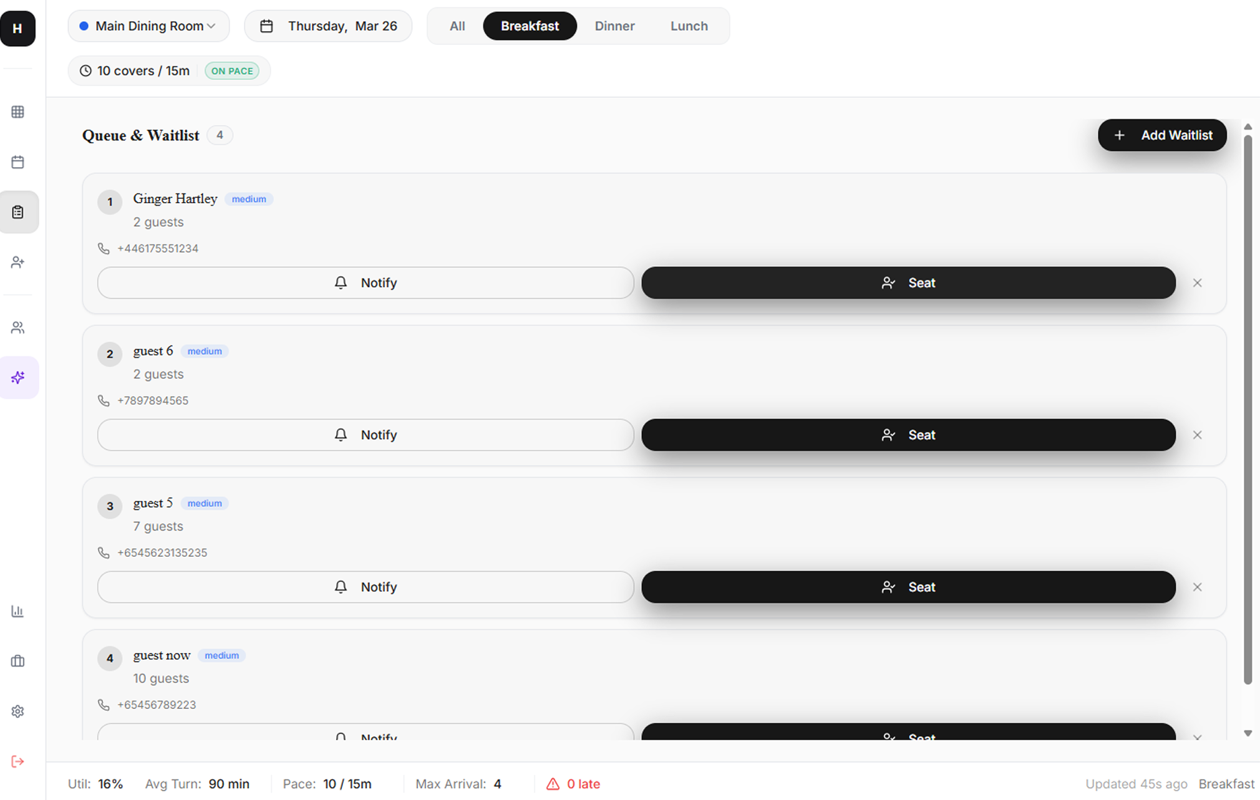Screen dimensions: 1260x800
Task: Switch to the Lunch tab
Action: coord(689,26)
